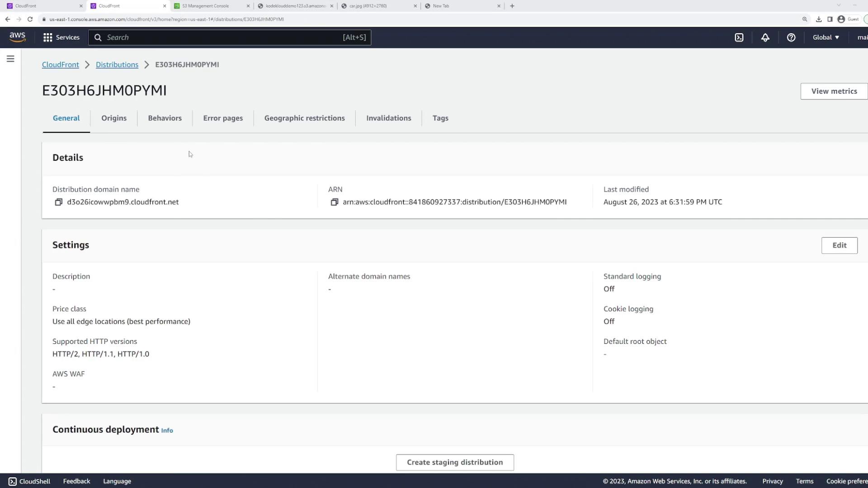The image size is (868, 488).
Task: Click the View metrics button
Action: point(834,91)
